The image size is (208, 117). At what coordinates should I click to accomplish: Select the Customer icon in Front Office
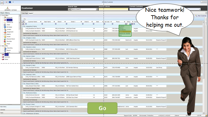click(5, 20)
